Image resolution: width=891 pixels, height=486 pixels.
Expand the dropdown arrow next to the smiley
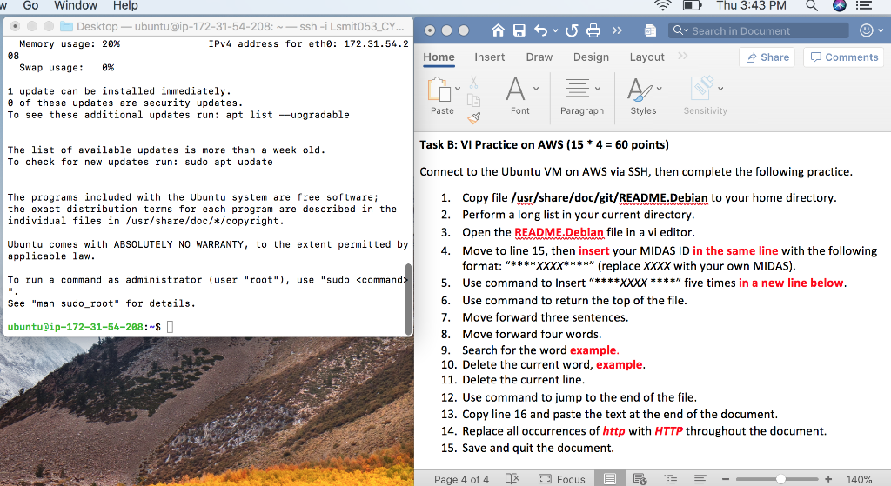tap(881, 30)
